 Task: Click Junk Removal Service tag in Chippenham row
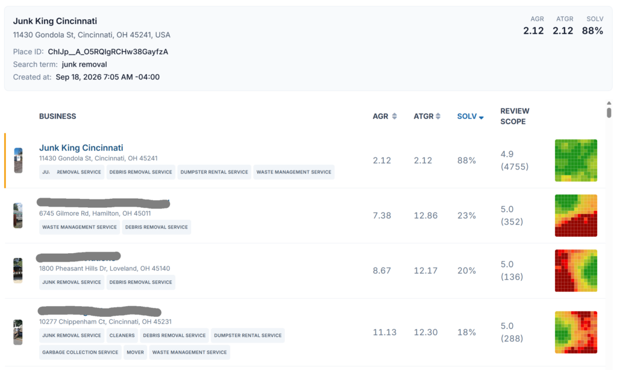72,336
